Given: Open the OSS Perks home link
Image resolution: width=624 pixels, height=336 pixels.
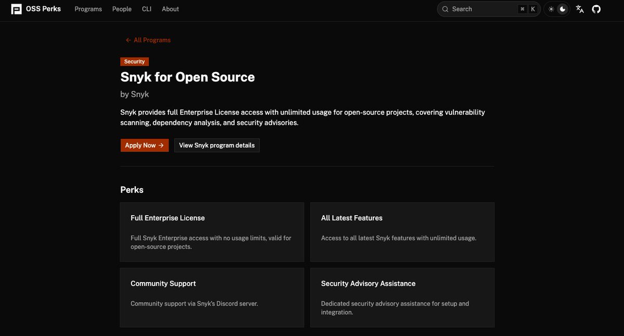Looking at the screenshot, I should coord(36,9).
